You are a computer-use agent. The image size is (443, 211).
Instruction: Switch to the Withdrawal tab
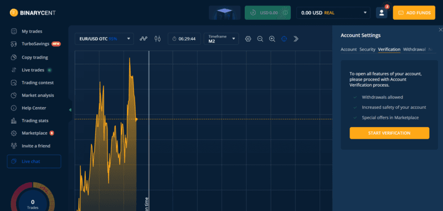(x=414, y=49)
